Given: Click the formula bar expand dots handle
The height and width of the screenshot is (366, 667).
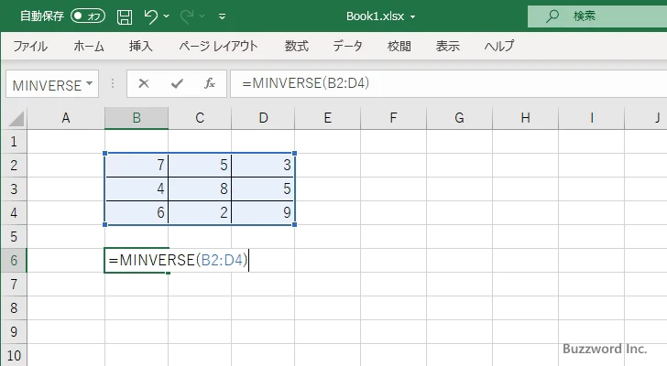Looking at the screenshot, I should [x=113, y=83].
